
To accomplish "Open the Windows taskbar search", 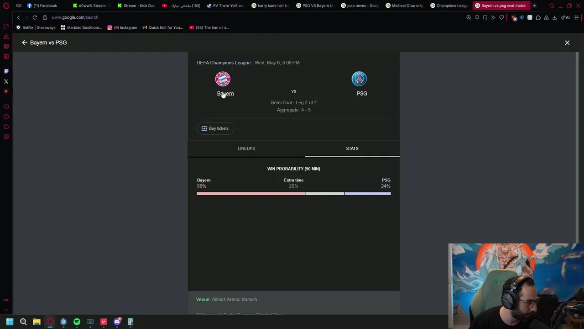I will tap(23, 322).
